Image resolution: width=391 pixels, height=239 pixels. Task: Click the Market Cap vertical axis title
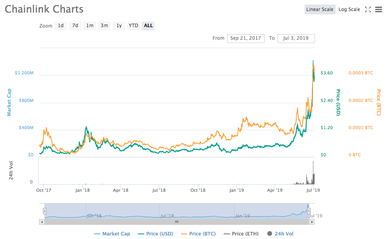(x=9, y=102)
